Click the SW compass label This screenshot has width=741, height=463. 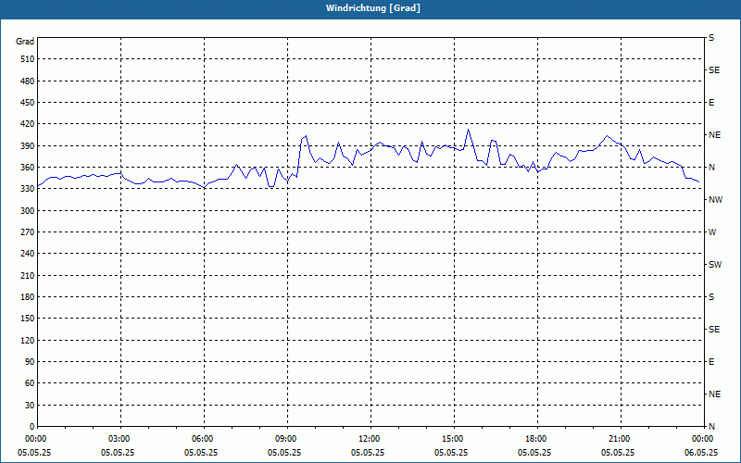click(715, 265)
